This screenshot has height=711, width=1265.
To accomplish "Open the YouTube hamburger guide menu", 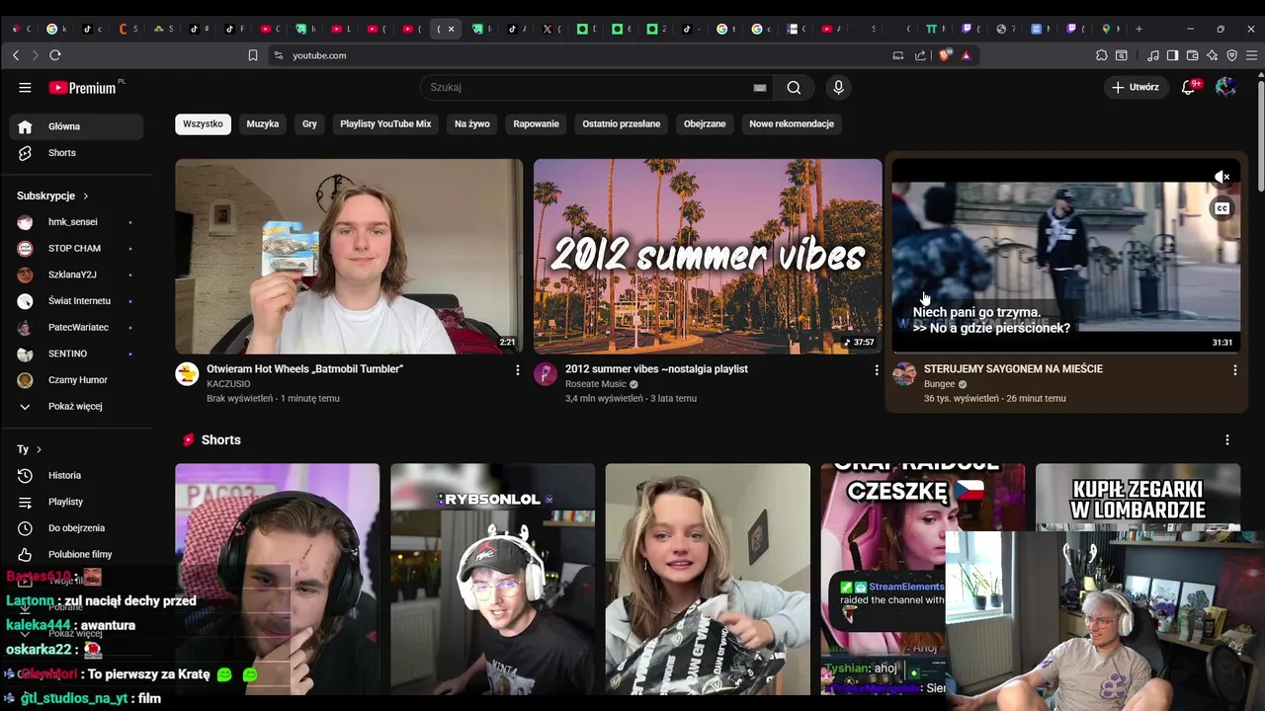I will pyautogui.click(x=25, y=88).
